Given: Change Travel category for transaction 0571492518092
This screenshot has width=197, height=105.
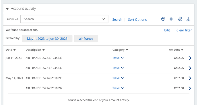Looking at the screenshot, I should (x=118, y=88).
